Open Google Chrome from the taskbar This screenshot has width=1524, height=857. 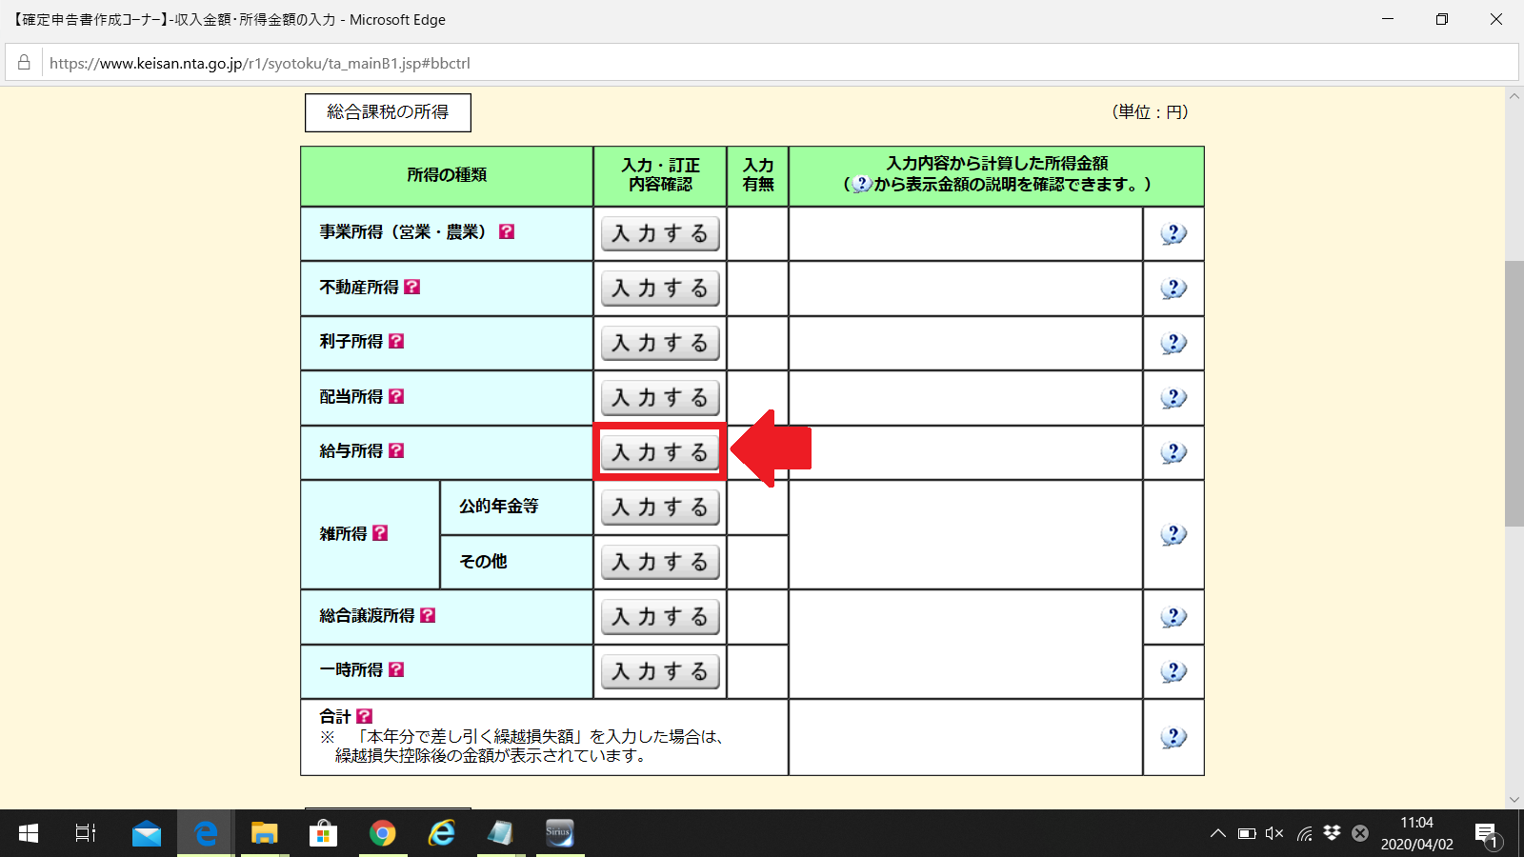click(382, 834)
